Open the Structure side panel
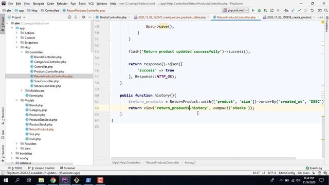This screenshot has height=185, width=329. pos(3,116)
